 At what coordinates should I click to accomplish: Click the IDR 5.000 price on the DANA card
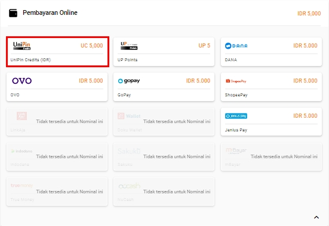(x=305, y=46)
